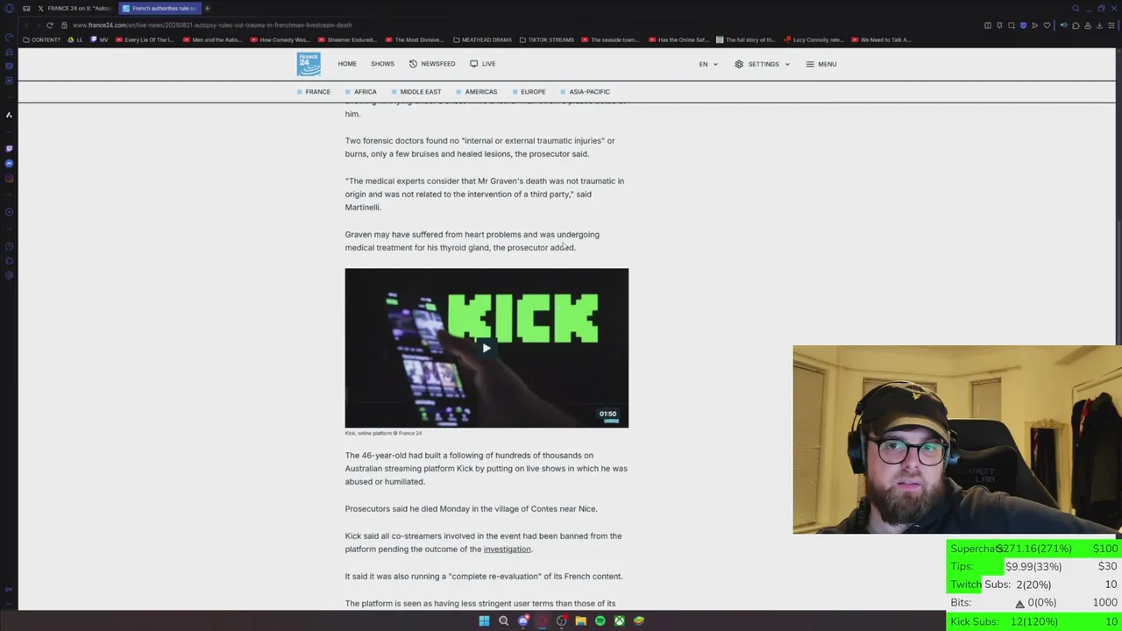Open 'The Most Divisive...' bookmark
The width and height of the screenshot is (1122, 631).
(x=414, y=39)
